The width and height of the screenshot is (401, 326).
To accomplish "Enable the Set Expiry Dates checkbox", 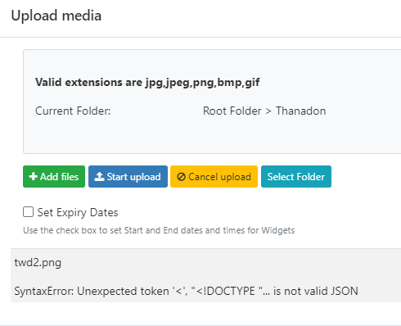I will coord(28,212).
